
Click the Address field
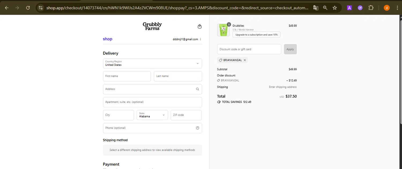(x=152, y=89)
